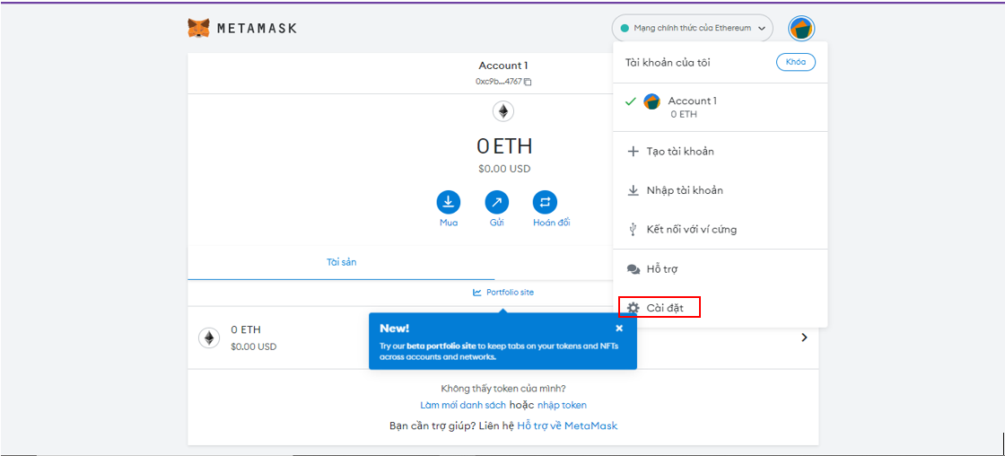This screenshot has height=456, width=1005.
Task: Open Cài đặt settings entry
Action: [x=721, y=308]
